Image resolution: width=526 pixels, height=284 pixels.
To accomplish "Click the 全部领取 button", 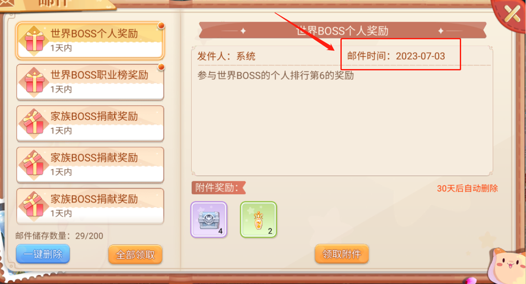I will (x=135, y=254).
